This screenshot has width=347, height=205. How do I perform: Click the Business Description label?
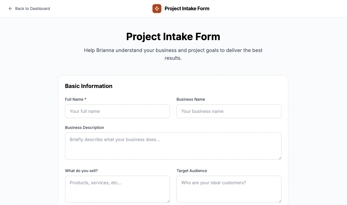[x=84, y=128]
